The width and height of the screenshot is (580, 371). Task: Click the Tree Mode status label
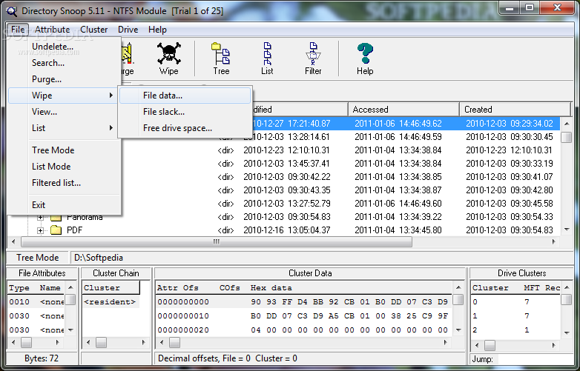38,258
